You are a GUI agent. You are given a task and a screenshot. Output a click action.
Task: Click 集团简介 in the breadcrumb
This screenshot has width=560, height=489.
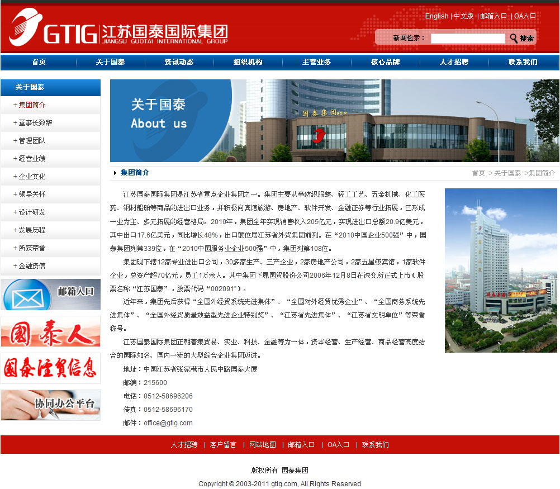542,173
